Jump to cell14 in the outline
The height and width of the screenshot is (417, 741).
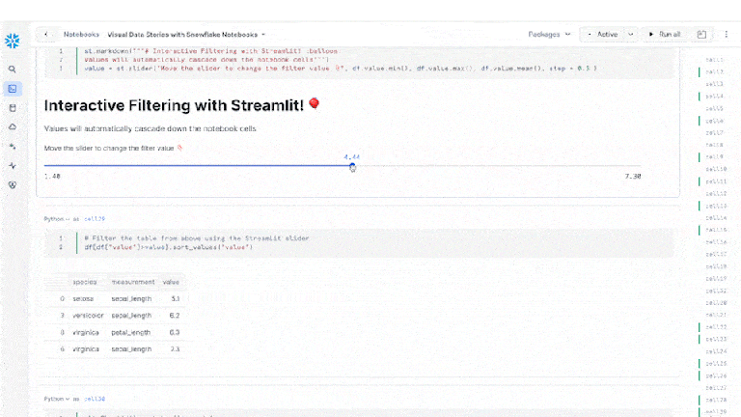click(716, 218)
